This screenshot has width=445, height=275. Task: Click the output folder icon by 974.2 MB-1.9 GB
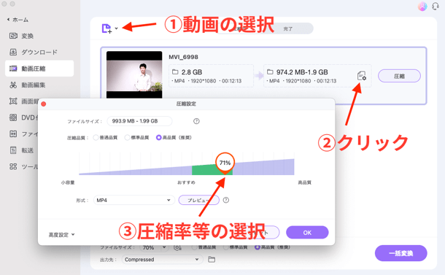click(270, 71)
